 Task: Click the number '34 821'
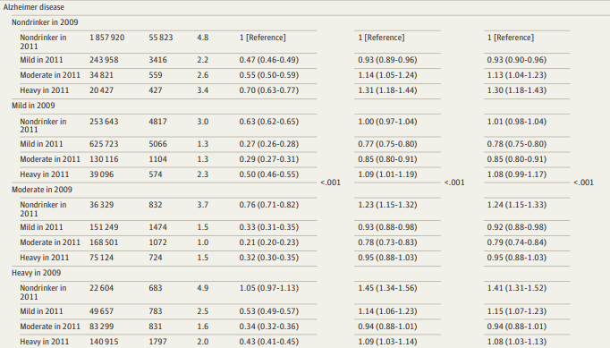pyautogui.click(x=102, y=75)
